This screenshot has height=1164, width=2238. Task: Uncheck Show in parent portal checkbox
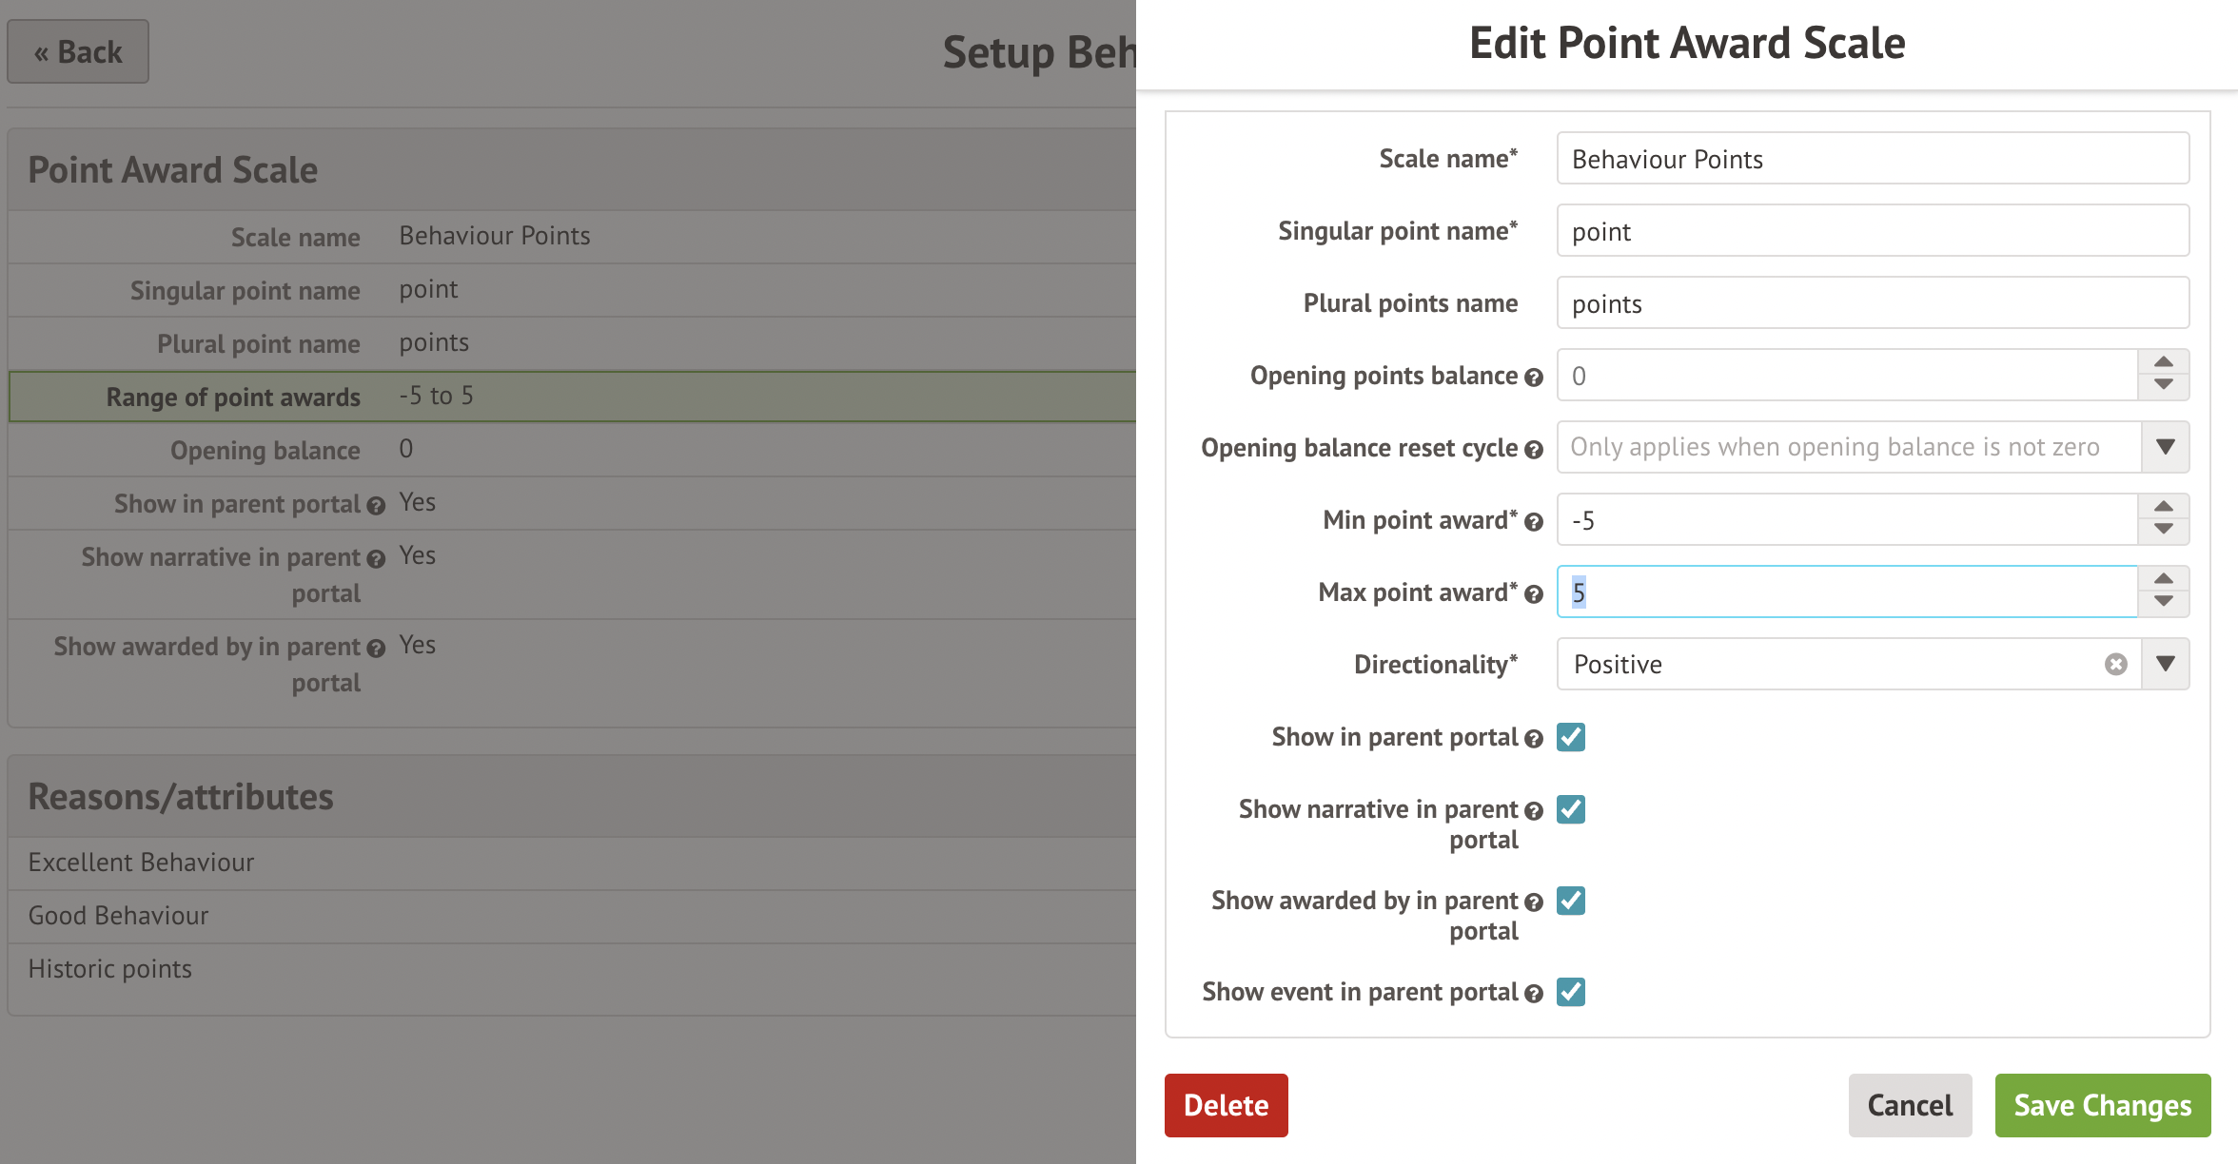point(1571,737)
